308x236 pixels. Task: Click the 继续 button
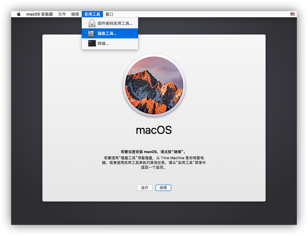[x=163, y=188]
